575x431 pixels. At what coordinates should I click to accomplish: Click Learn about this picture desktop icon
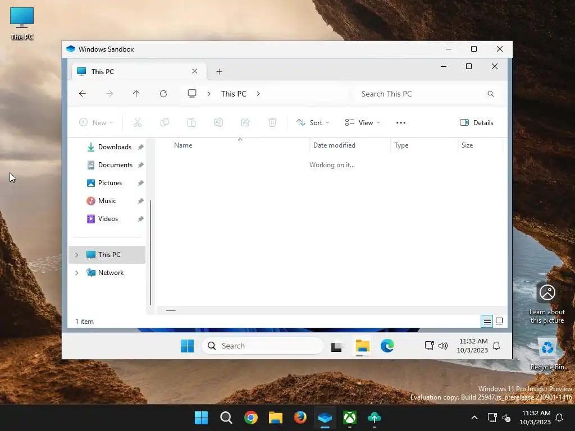tap(547, 303)
